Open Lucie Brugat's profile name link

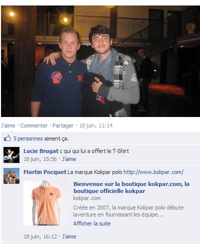41,151
